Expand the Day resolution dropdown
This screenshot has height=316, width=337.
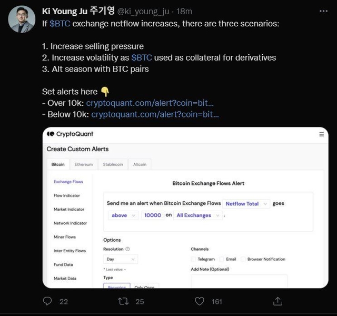pyautogui.click(x=120, y=259)
